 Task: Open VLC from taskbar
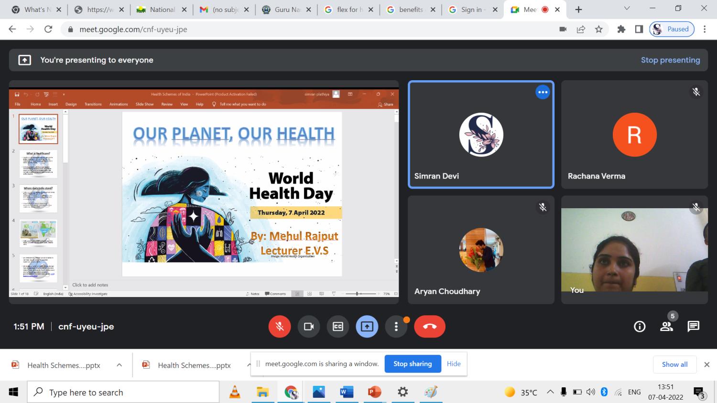pos(235,392)
